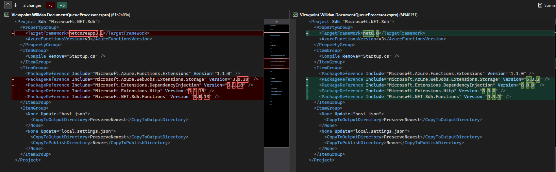Click the -5 deletions badge
The height and width of the screenshot is (172, 556).
click(50, 5)
